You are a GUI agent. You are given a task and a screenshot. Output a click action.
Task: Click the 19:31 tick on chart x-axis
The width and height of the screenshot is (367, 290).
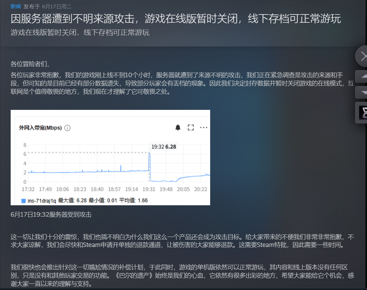click(x=149, y=189)
